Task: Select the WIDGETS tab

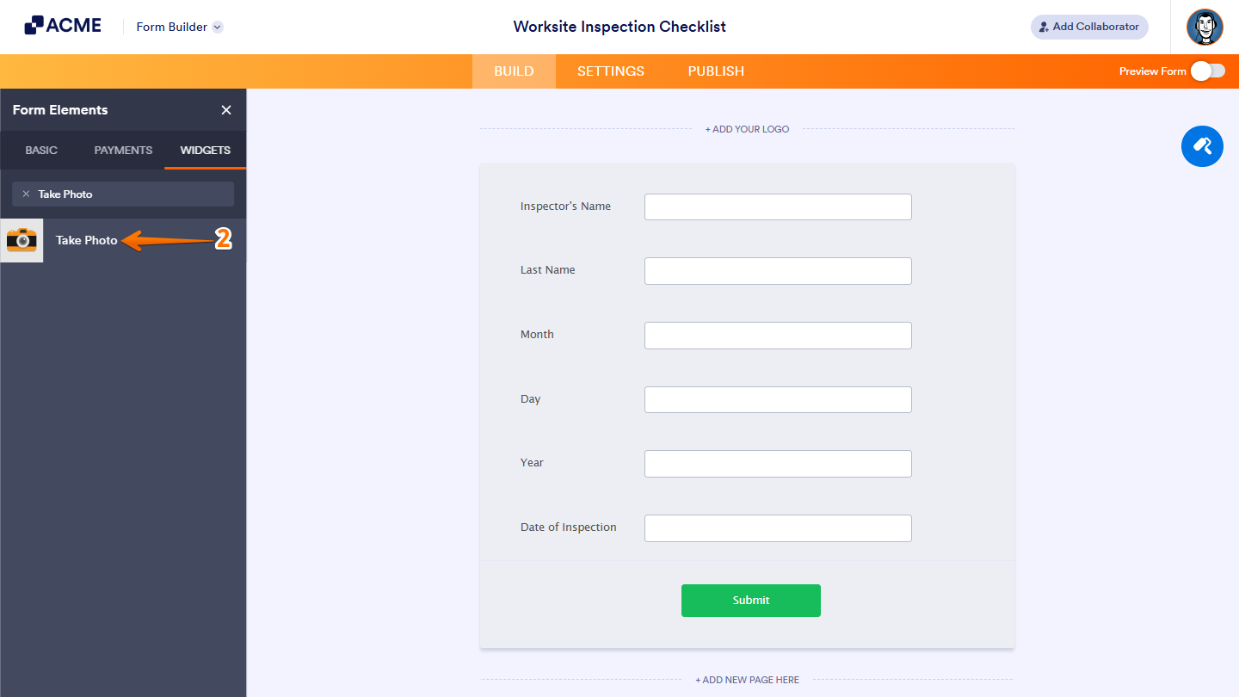Action: coord(204,150)
